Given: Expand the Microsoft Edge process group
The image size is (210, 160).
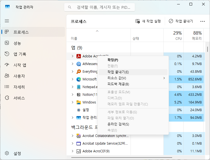Looking at the screenshot, I should click(x=72, y=79).
